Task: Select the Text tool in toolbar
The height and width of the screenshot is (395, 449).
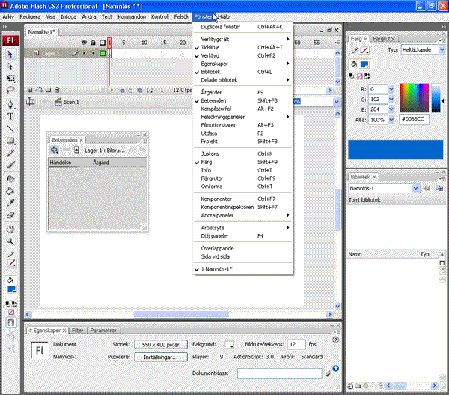Action: pos(10,116)
